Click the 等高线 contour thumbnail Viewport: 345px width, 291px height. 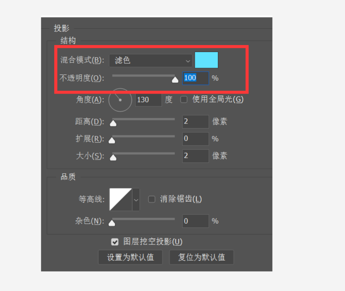click(x=121, y=200)
